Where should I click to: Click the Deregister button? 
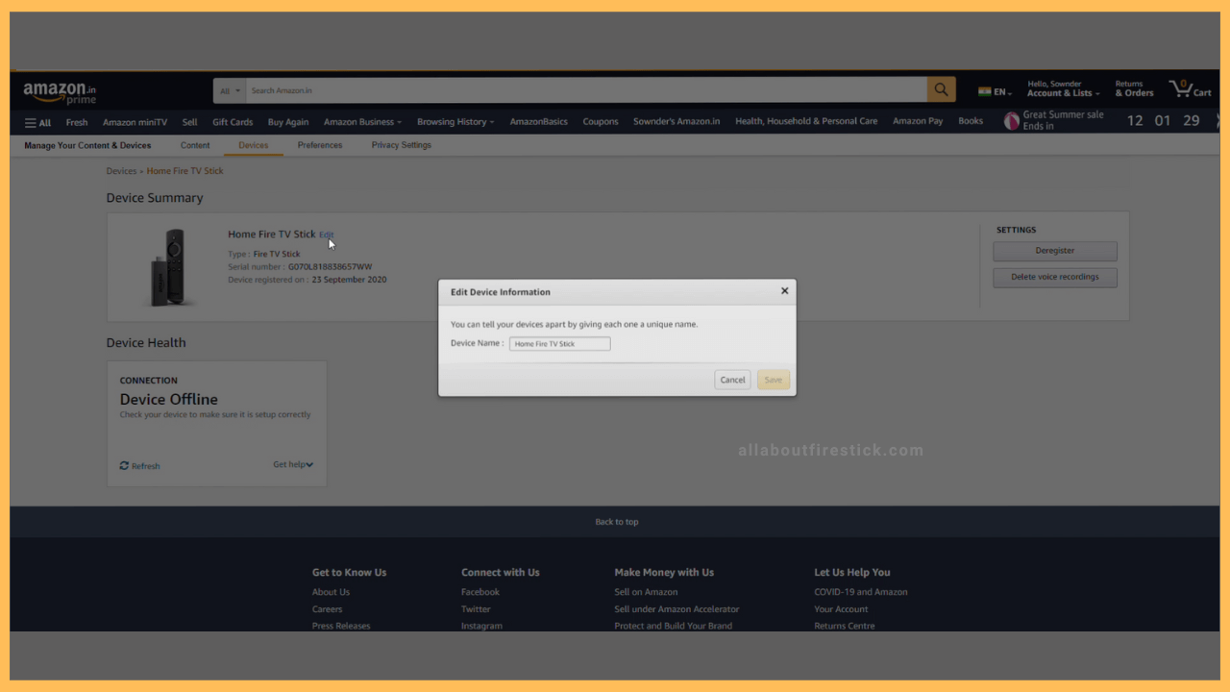[1054, 251]
